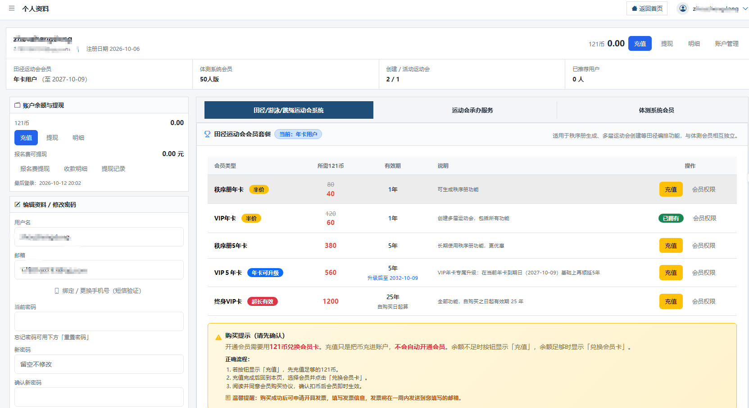
Task: Open 收款明细 link
Action: [x=76, y=169]
